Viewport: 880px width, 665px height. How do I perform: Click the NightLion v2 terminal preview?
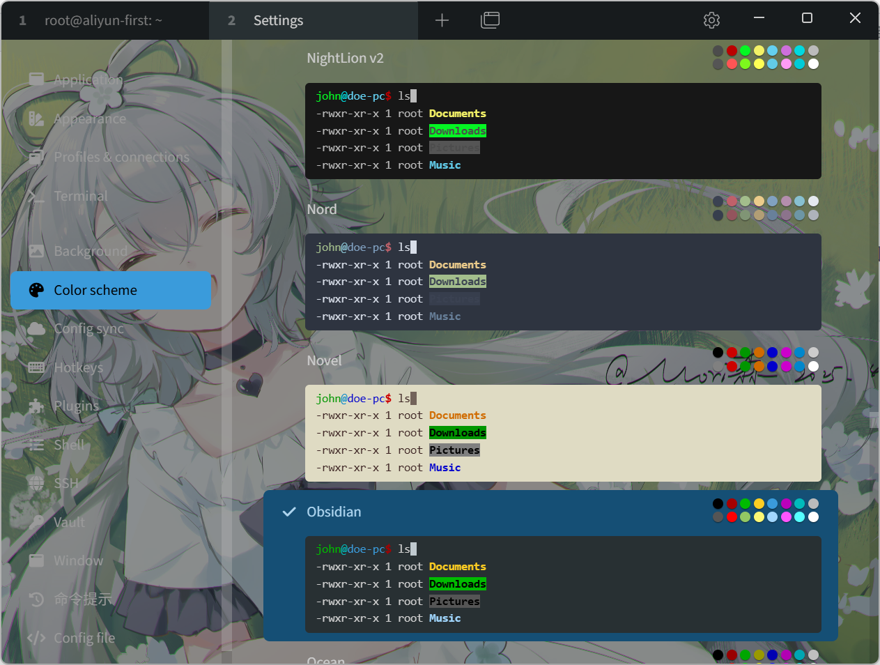pos(563,131)
